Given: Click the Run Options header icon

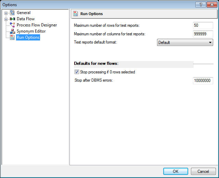Looking at the screenshot, I should click(x=76, y=14).
